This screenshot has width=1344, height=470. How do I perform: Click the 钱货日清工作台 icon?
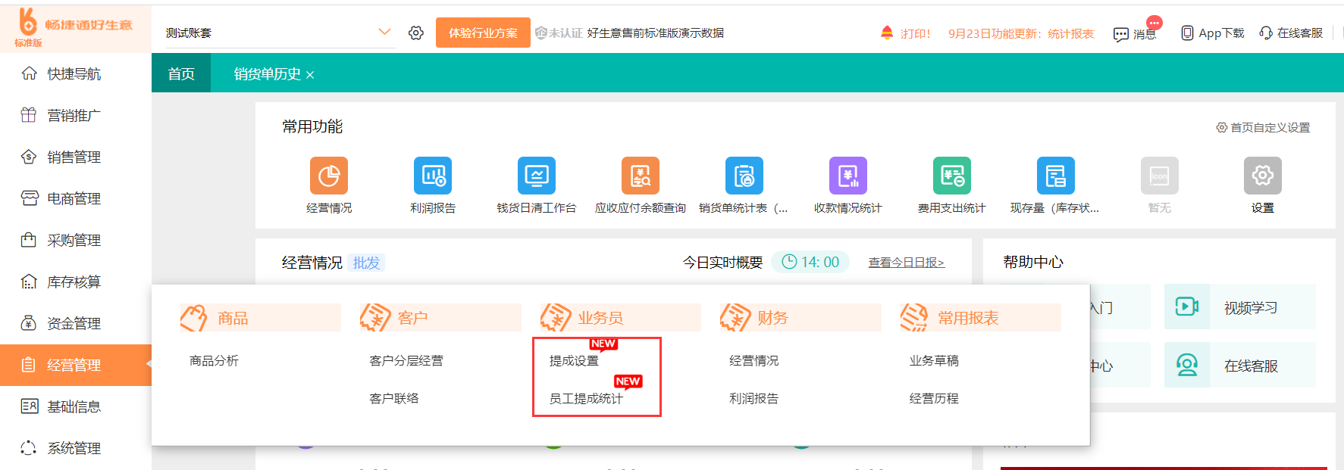536,176
